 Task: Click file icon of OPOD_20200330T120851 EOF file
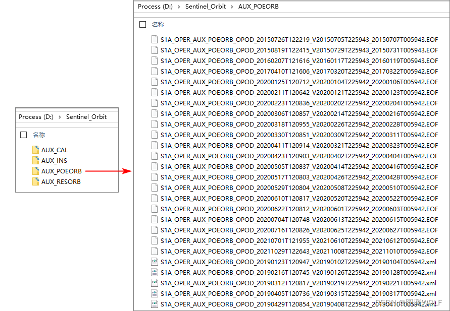[155, 135]
